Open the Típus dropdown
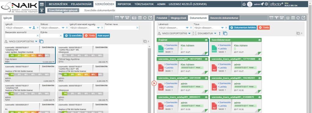Viewport: 312px width, 113px height. [x=222, y=28]
